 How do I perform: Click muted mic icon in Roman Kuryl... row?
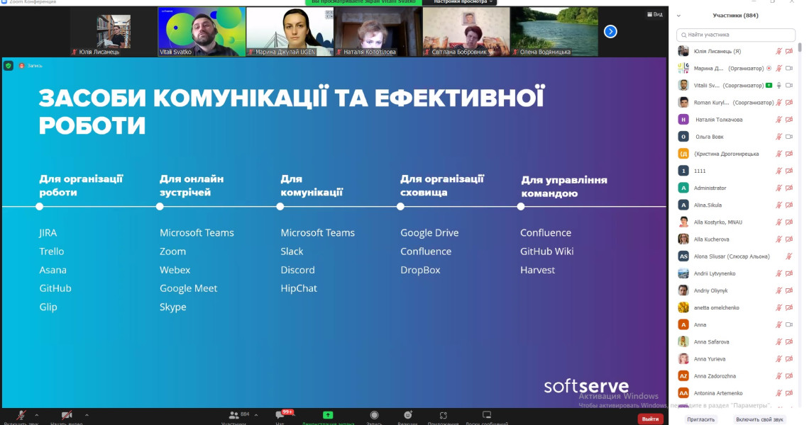coord(779,103)
